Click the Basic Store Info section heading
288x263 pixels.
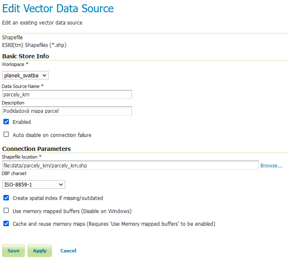26,56
